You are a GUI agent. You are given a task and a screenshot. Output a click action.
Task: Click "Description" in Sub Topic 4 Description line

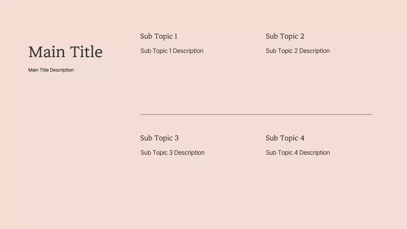[x=314, y=153]
